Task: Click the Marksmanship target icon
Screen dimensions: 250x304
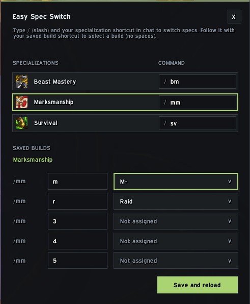Action: pos(21,102)
